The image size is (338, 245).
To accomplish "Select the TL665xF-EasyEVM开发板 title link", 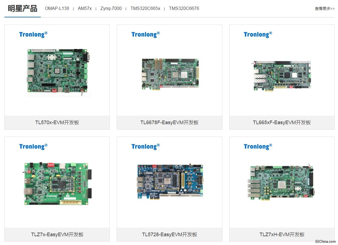I will coord(282,122).
